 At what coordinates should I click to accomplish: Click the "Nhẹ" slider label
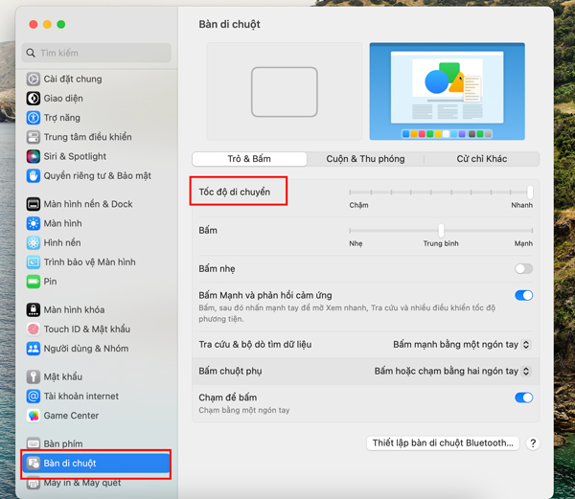(x=356, y=243)
